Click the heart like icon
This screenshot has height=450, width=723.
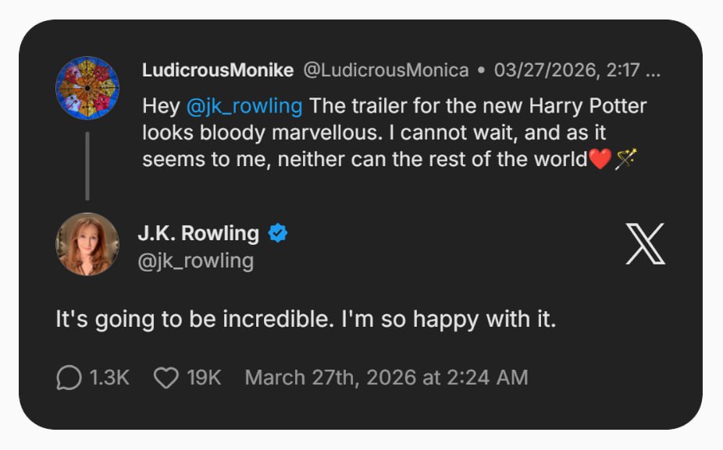click(166, 377)
